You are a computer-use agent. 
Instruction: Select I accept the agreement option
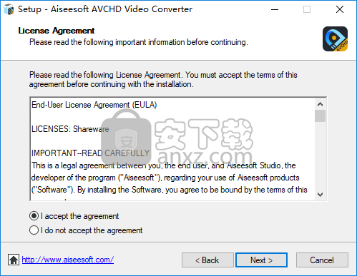74,216
